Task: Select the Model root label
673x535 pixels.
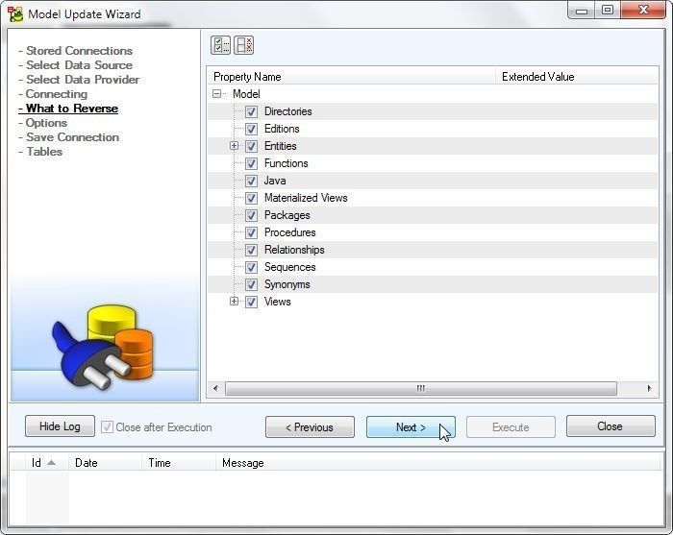Action: 246,94
